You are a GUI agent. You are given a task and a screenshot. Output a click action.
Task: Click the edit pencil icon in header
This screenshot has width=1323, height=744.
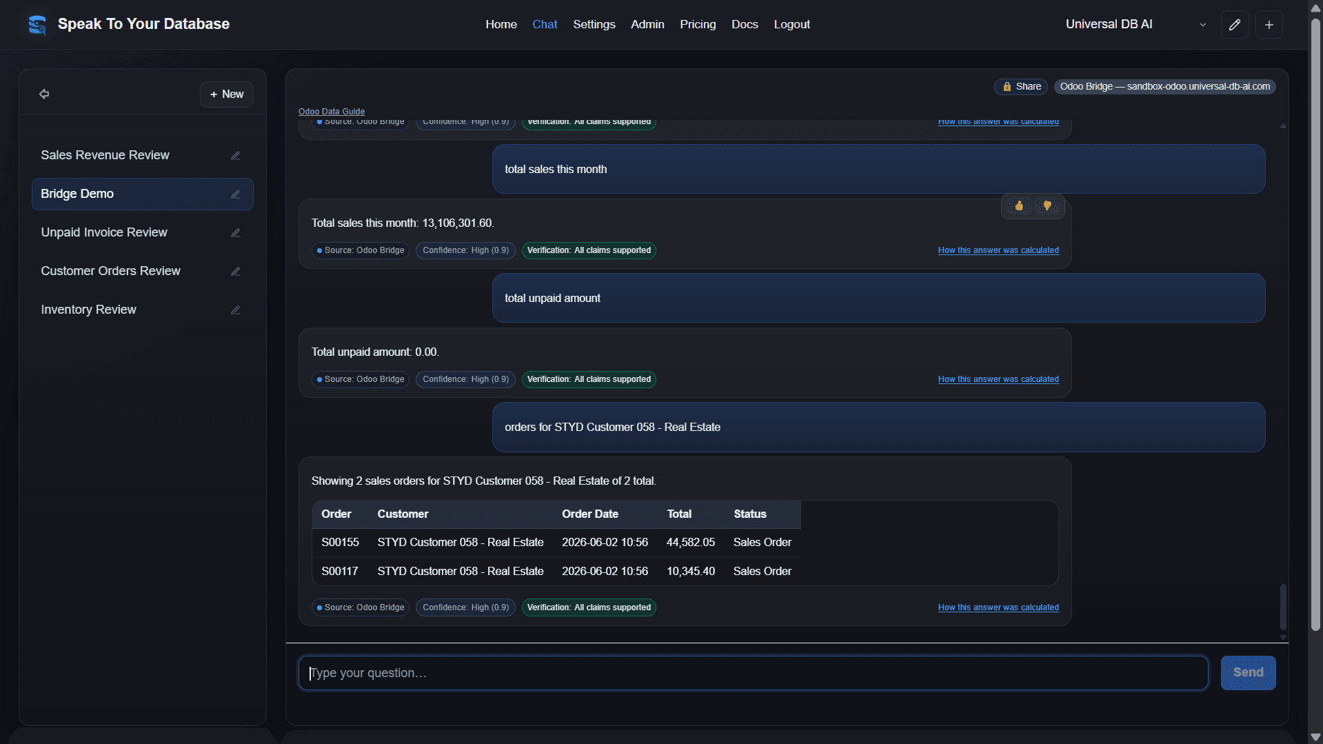pos(1235,25)
